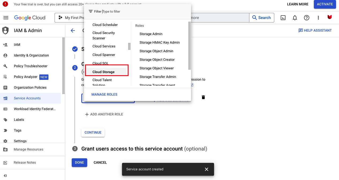339x180 pixels.
Task: Click MANAGE ROLES link
Action: pos(104,95)
